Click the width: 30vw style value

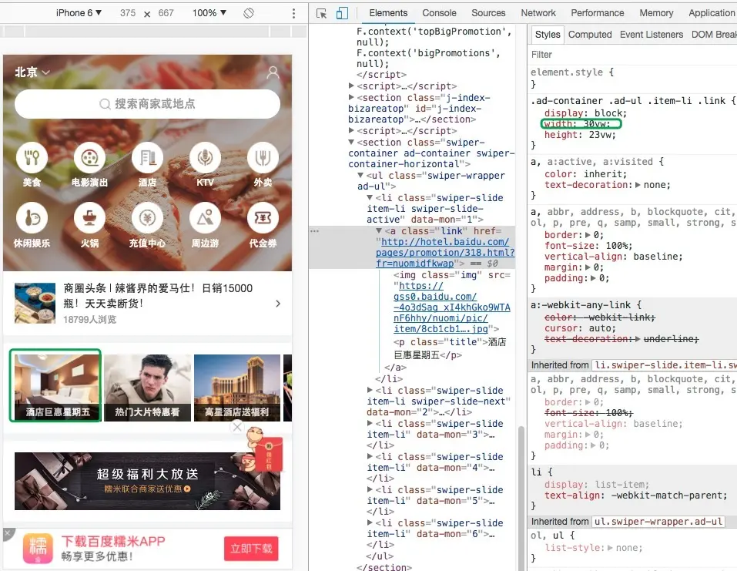[x=597, y=124]
